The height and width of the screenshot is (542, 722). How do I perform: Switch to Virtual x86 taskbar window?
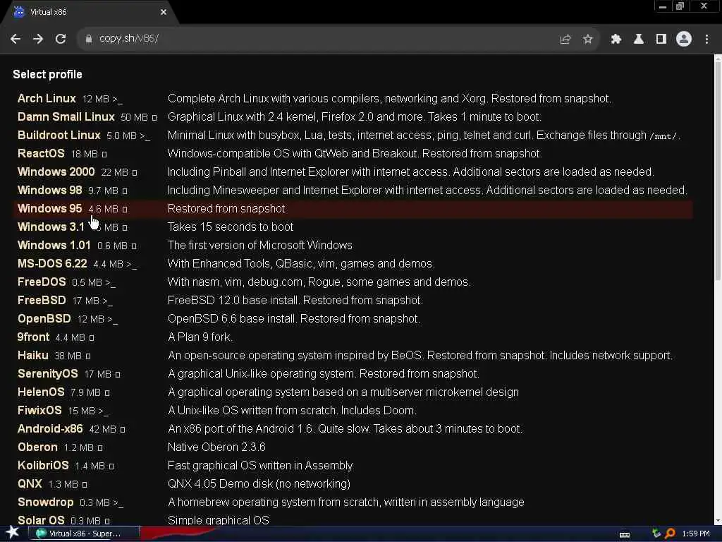[84, 534]
